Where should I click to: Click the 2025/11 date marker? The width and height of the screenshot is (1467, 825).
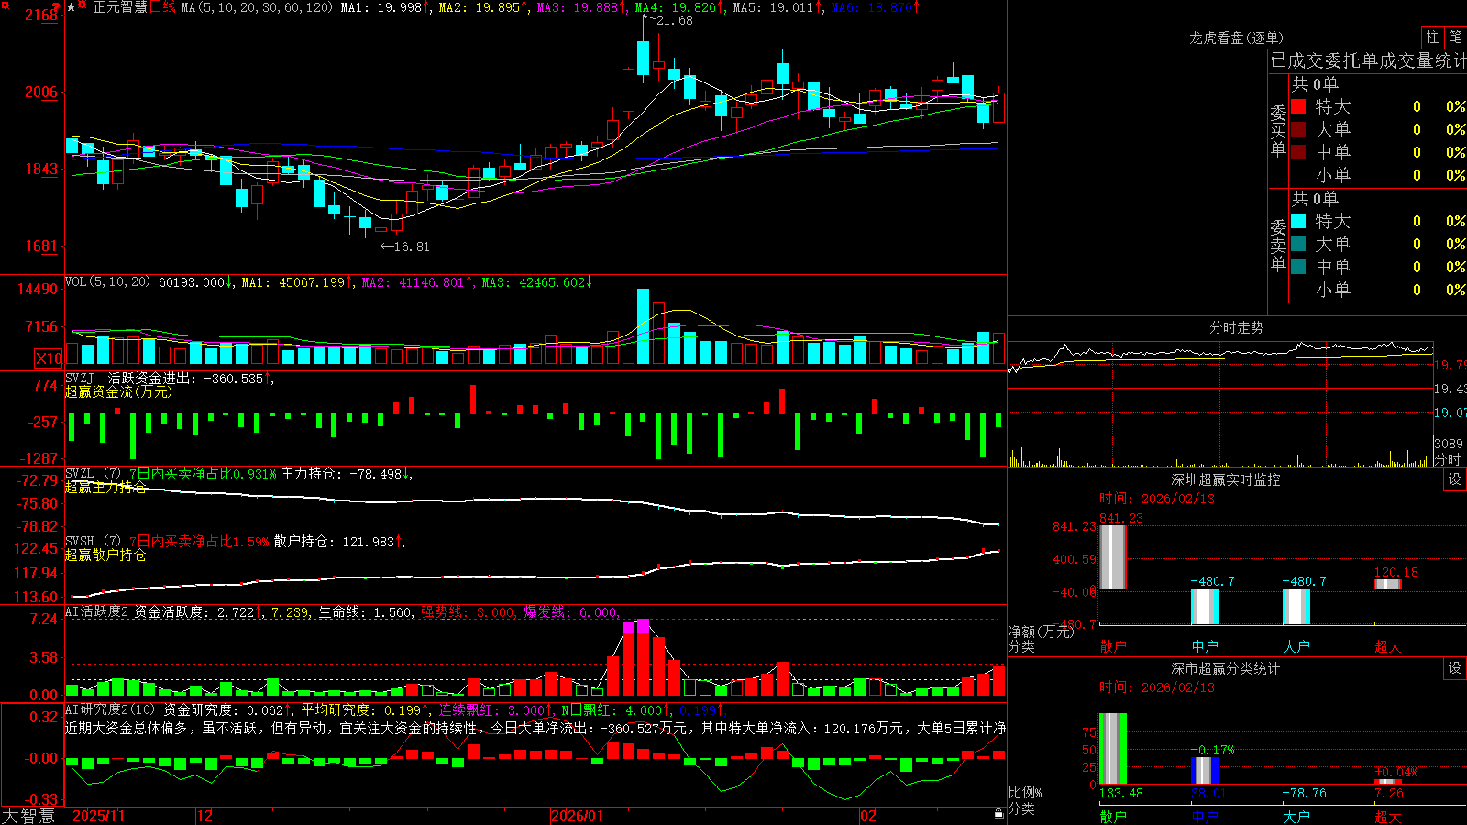98,816
